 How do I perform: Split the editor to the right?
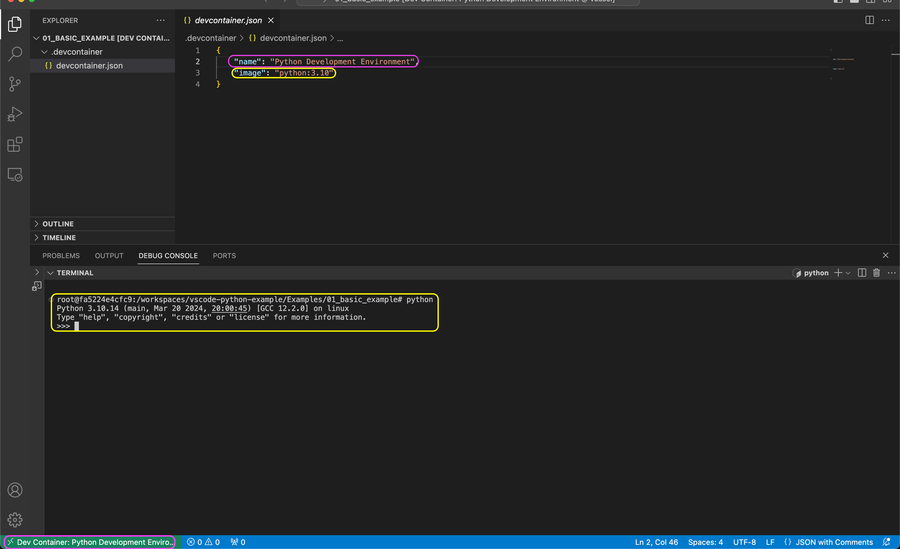pos(869,20)
